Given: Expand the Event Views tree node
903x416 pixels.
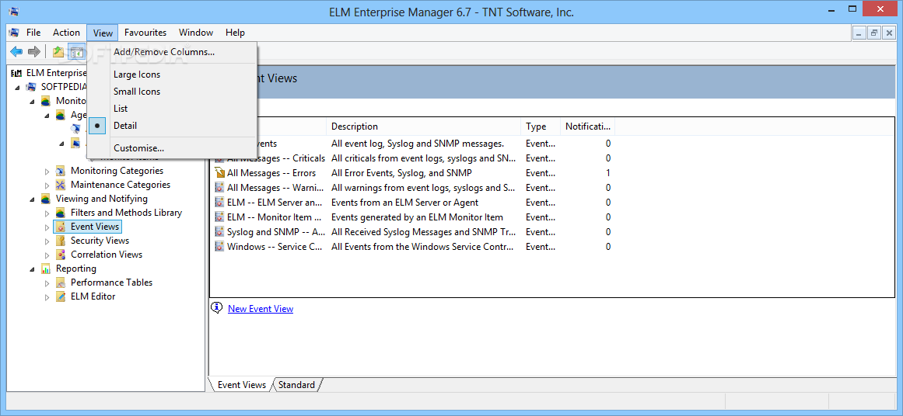Looking at the screenshot, I should pyautogui.click(x=47, y=227).
